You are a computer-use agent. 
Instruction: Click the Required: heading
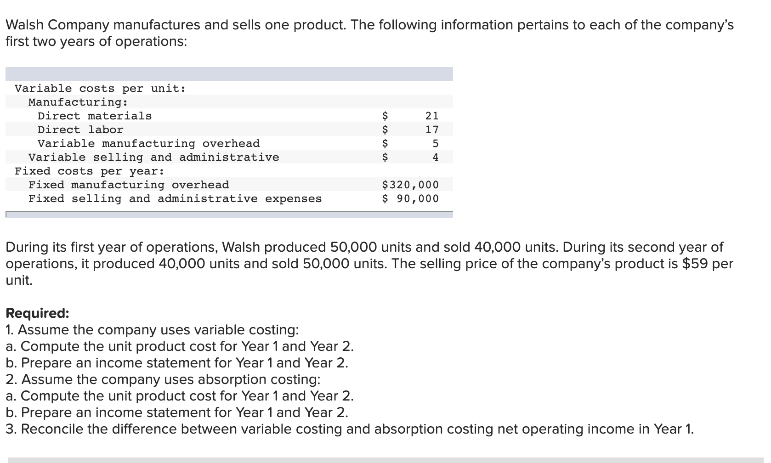37,313
